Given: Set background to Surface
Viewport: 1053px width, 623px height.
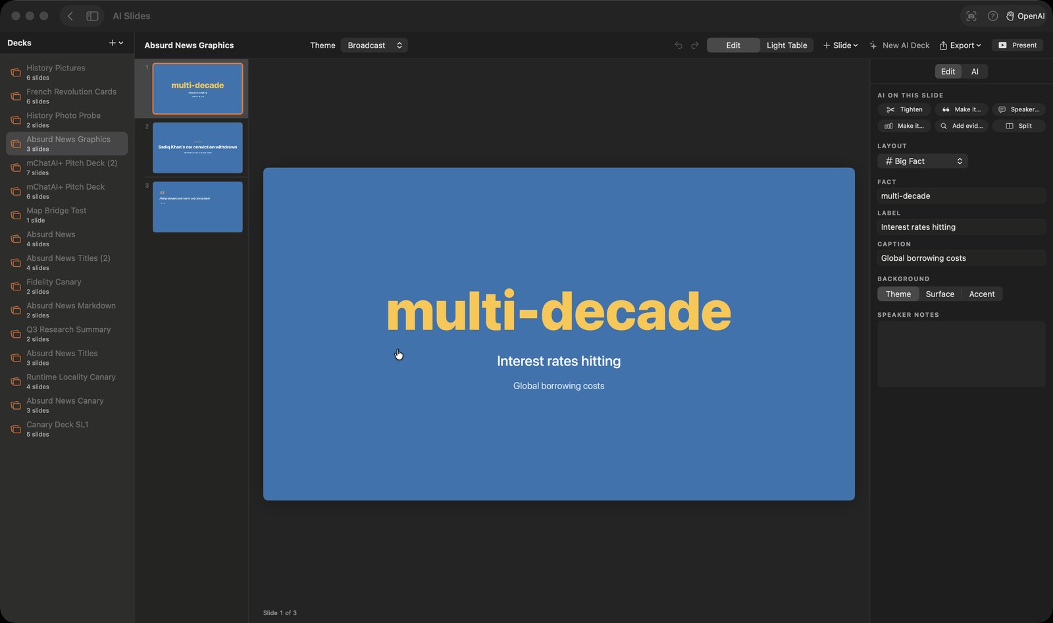Looking at the screenshot, I should point(940,294).
